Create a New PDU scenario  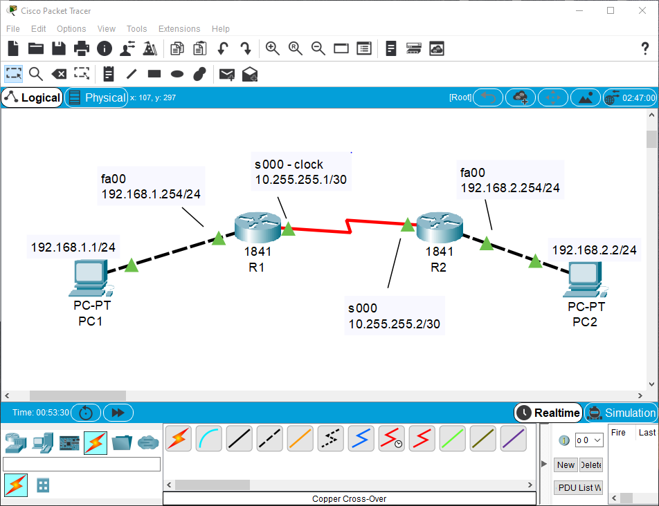coord(565,465)
